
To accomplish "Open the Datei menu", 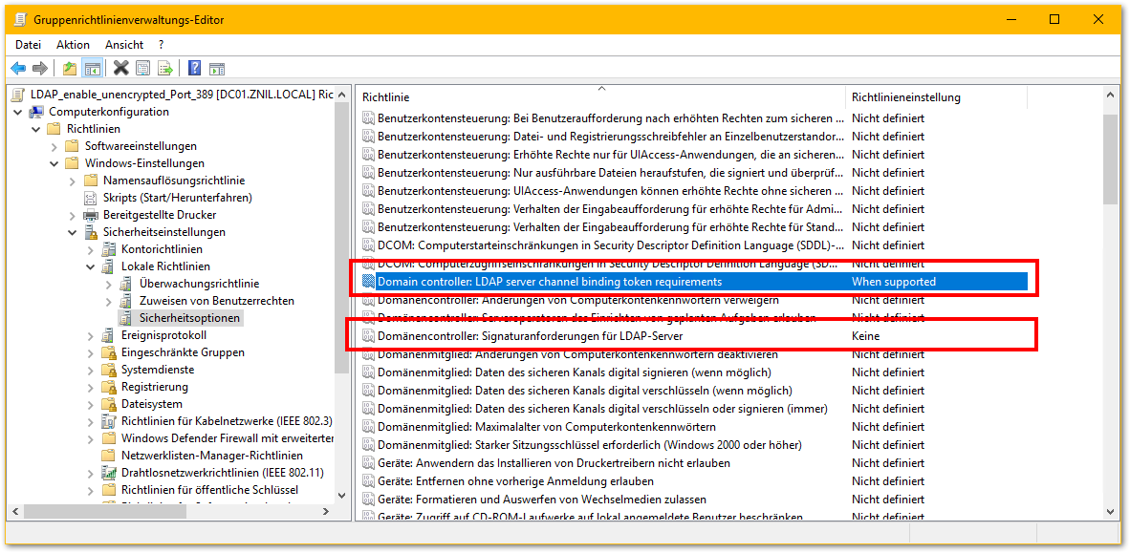I will tap(29, 45).
